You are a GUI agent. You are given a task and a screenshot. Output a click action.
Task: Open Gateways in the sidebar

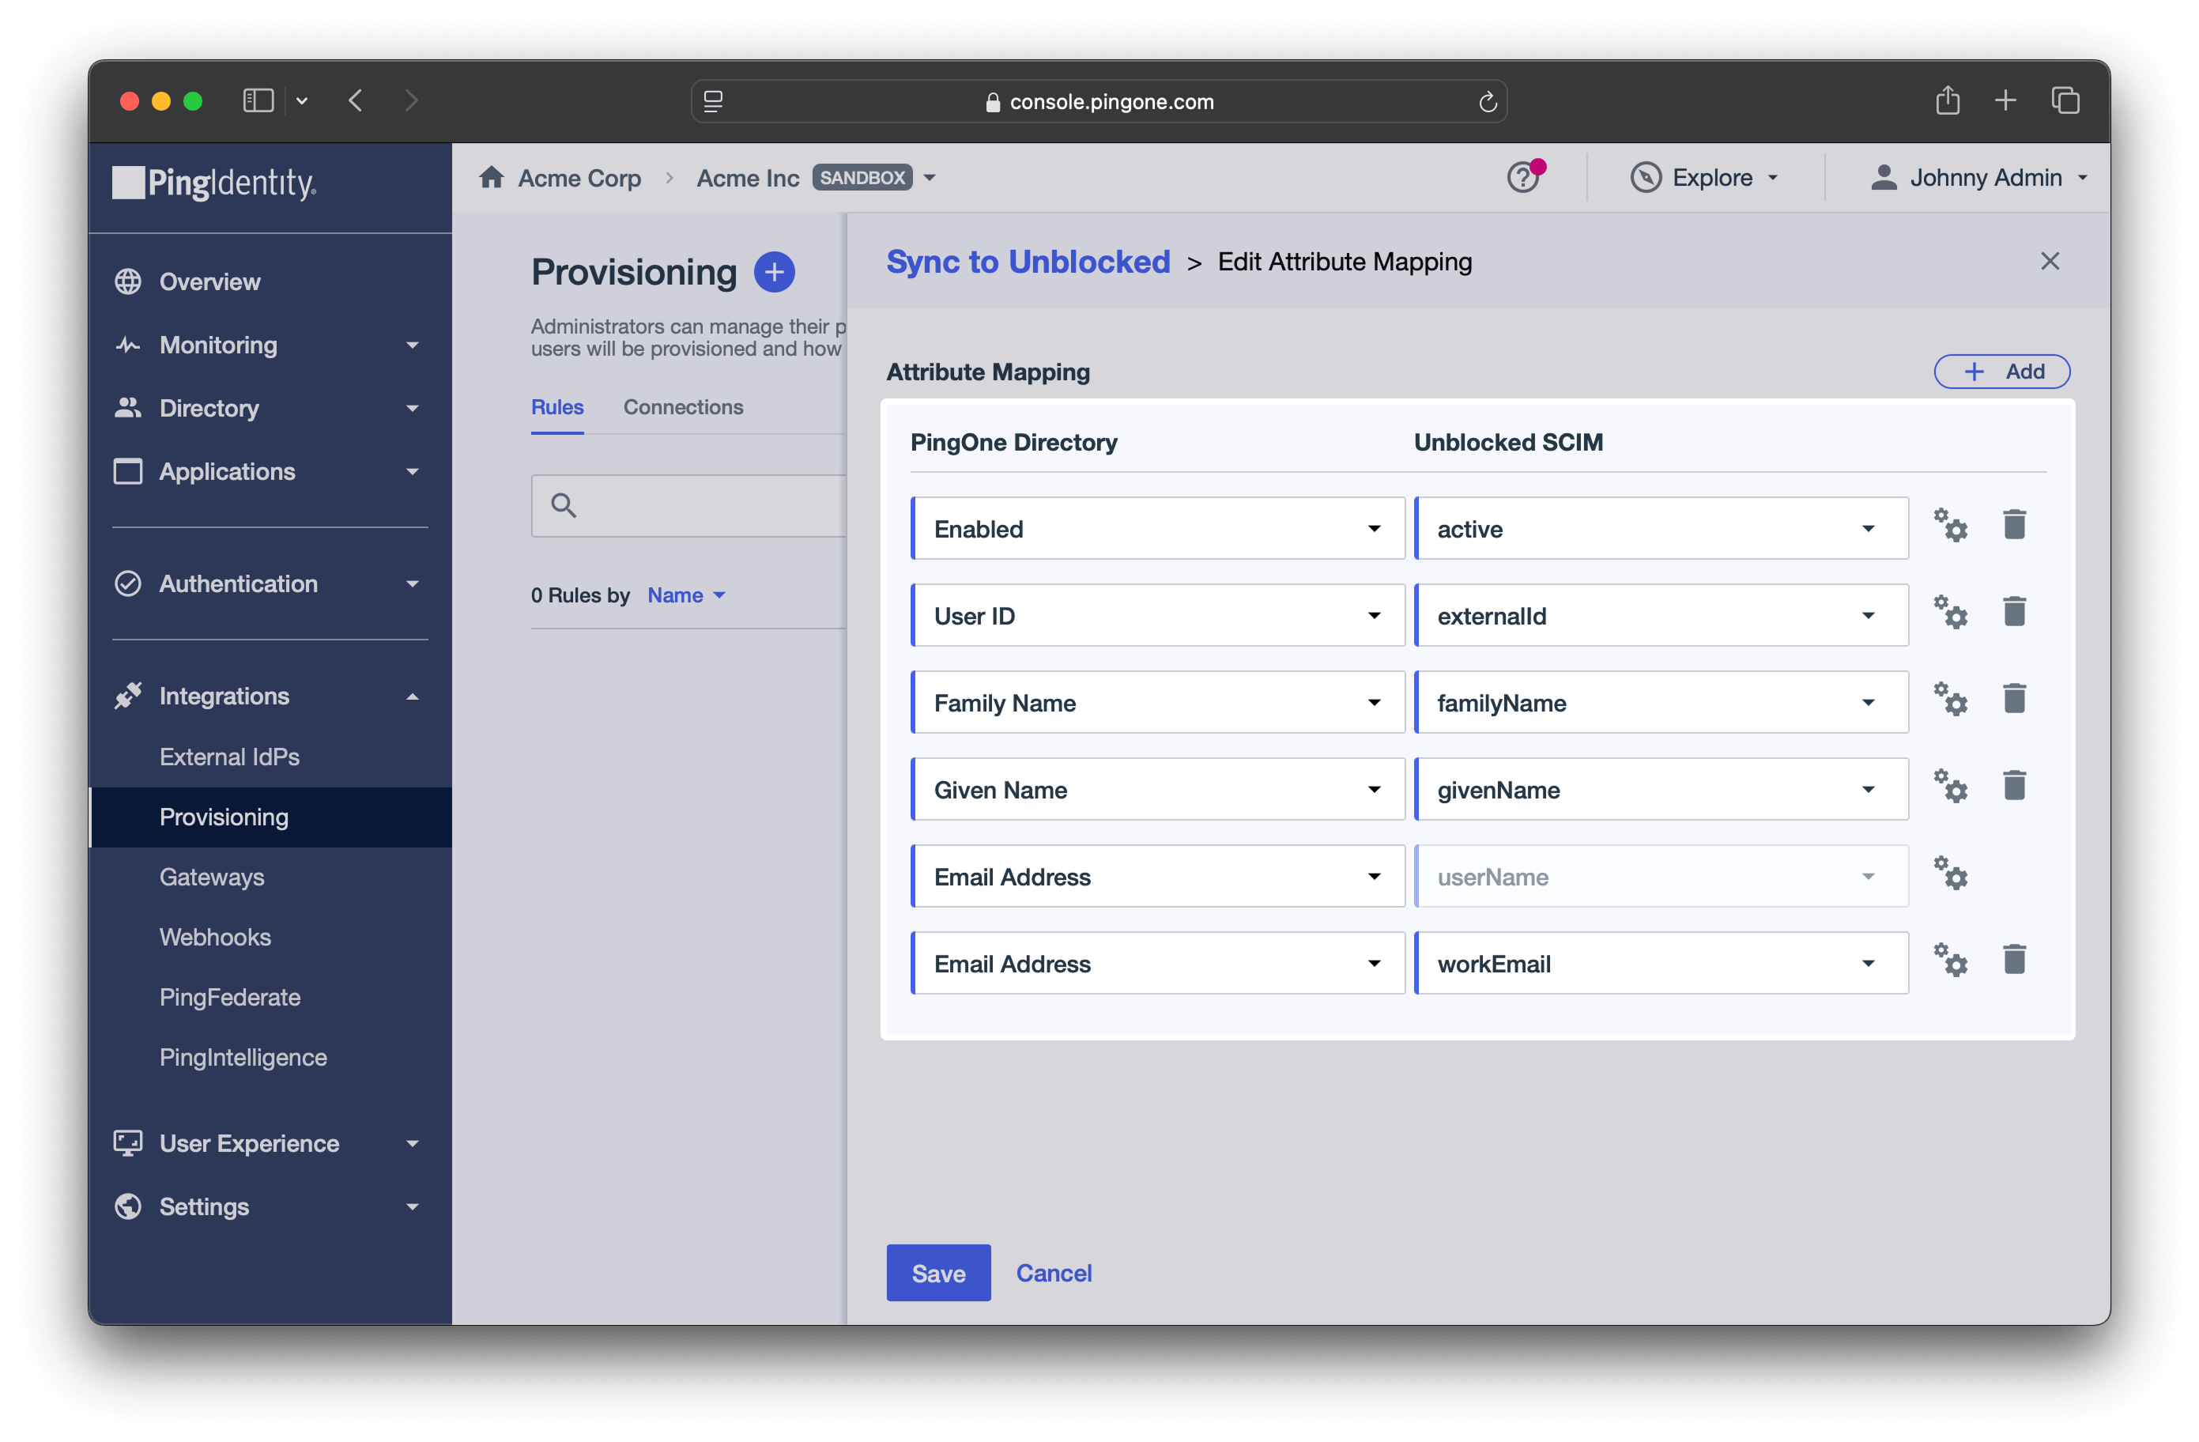point(212,876)
